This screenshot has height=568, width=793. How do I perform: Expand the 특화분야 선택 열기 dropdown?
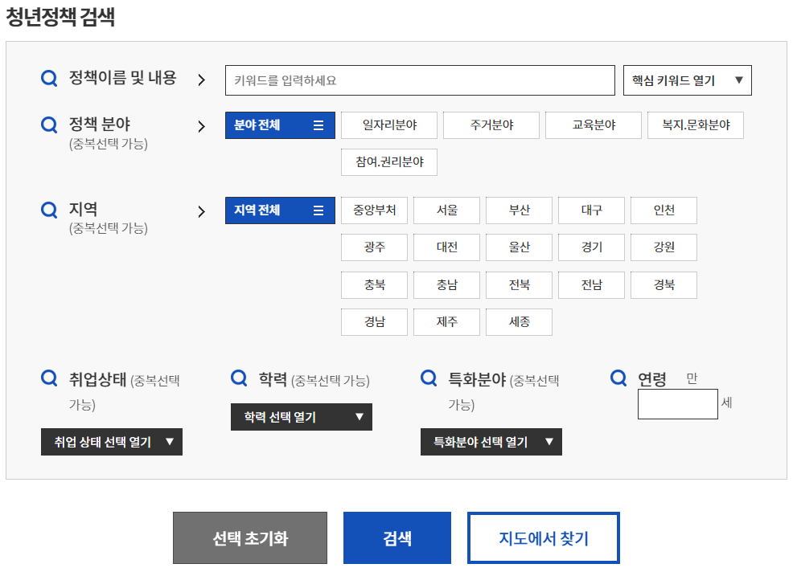(491, 441)
